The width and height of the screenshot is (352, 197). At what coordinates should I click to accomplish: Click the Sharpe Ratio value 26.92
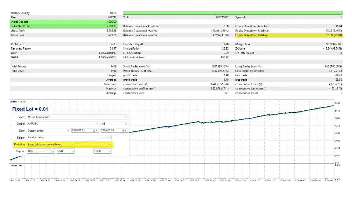click(225, 48)
